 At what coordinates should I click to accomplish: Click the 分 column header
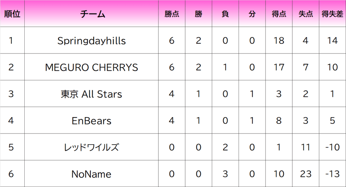[x=252, y=14]
